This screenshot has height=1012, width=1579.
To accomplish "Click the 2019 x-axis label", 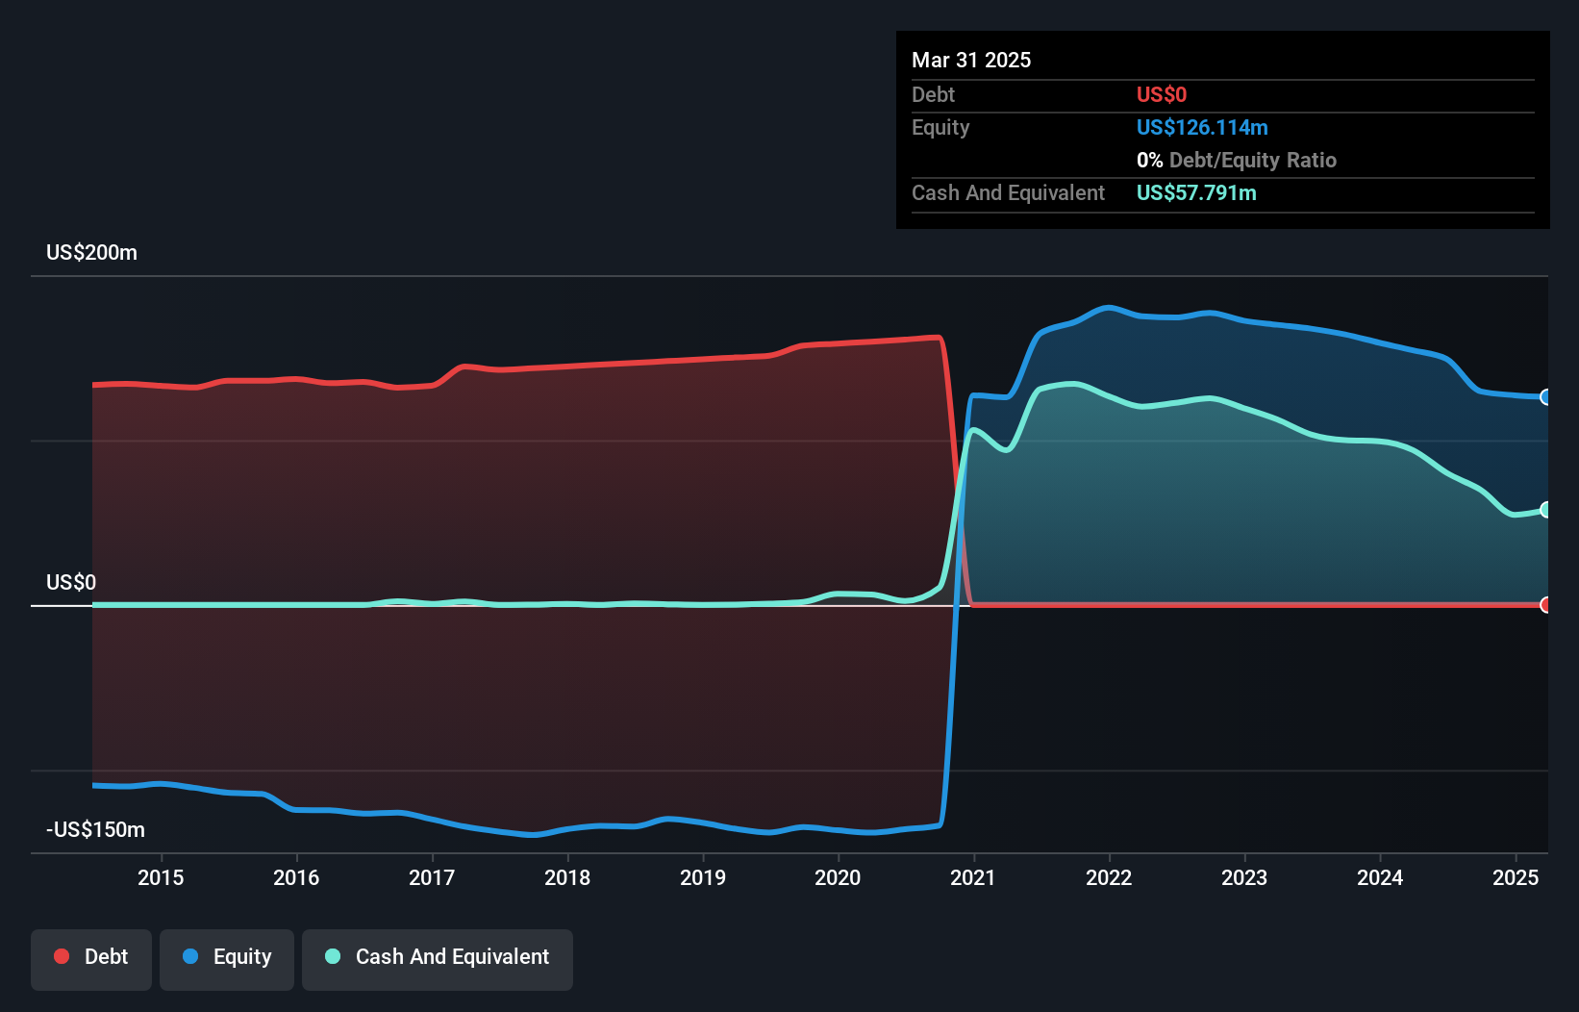I will [703, 877].
